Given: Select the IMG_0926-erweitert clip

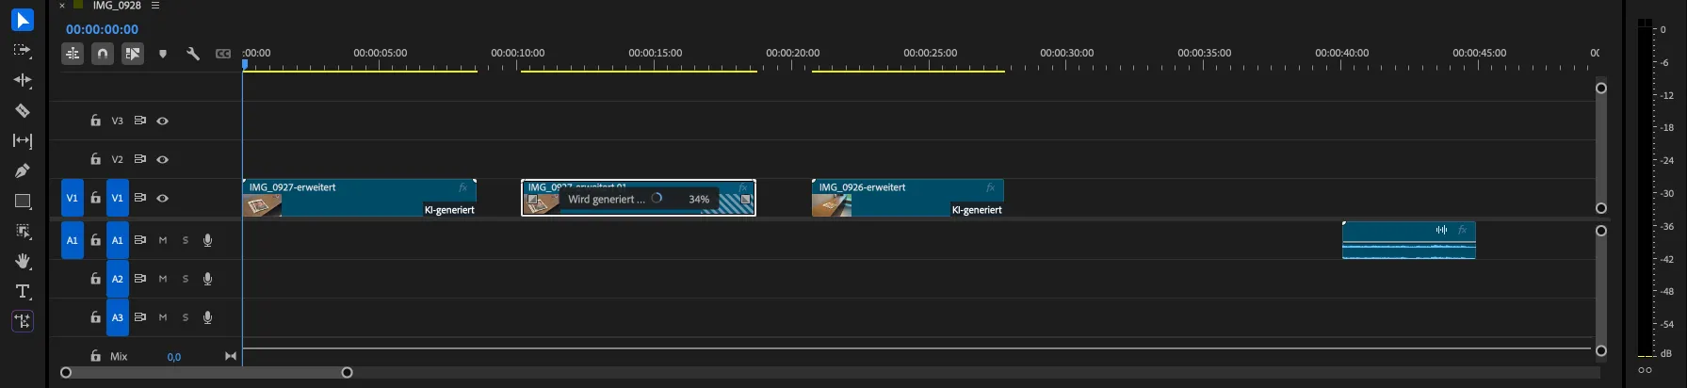Looking at the screenshot, I should click(908, 198).
